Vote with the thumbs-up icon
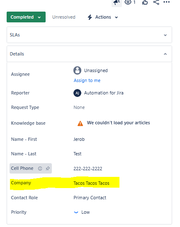This screenshot has width=180, height=227. coord(145,2)
